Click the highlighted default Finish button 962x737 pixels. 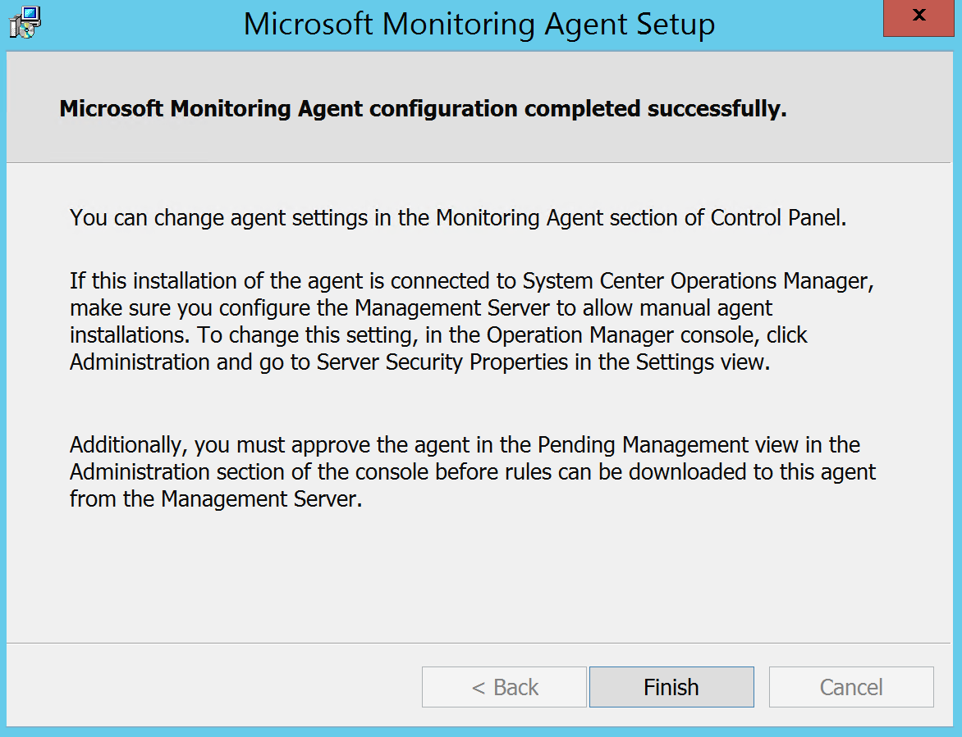click(671, 687)
